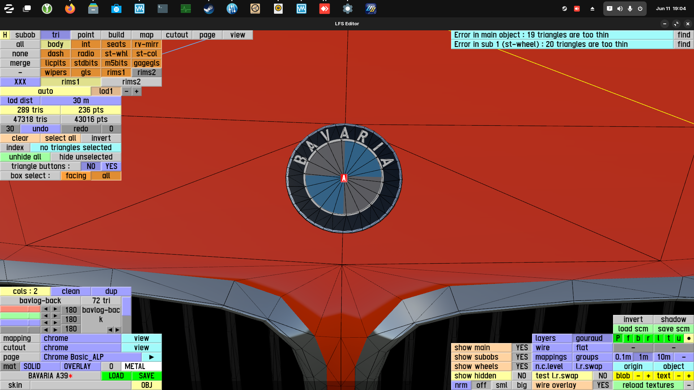Screen dimensions: 694x390
Task: Switch to the tri mode tab
Action: click(55, 35)
